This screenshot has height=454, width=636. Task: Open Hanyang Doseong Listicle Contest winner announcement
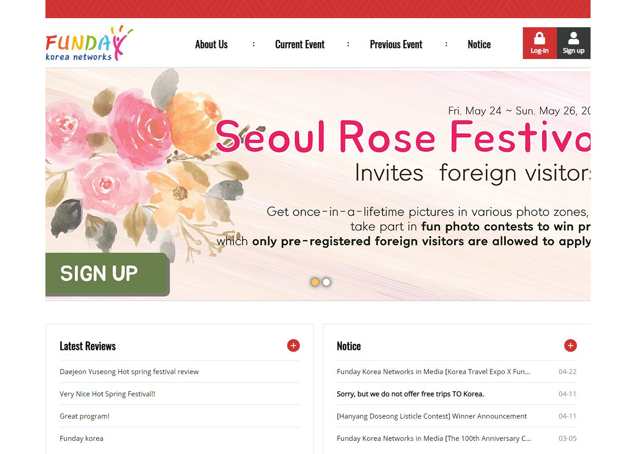tap(432, 416)
